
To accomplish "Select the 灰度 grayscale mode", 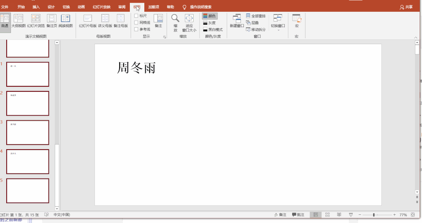I will pos(209,23).
